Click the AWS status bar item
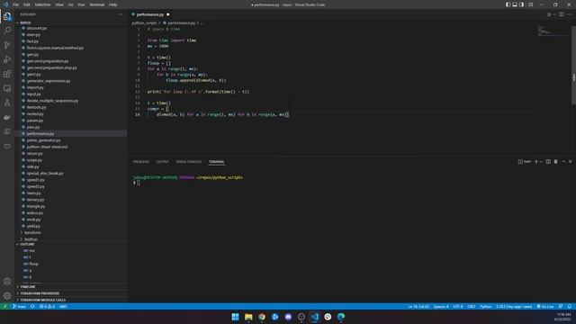 [63, 306]
